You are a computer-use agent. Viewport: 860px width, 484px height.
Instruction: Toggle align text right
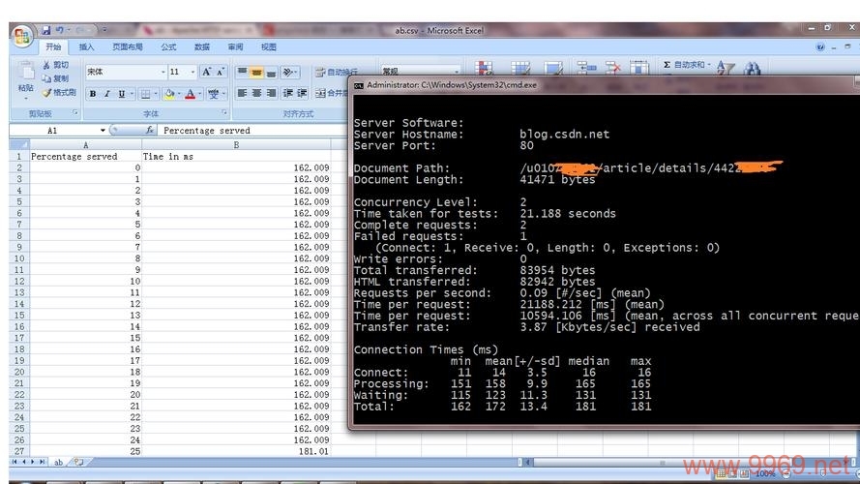(x=271, y=93)
